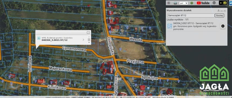The image size is (232, 98).
Task: Close the parcel info popup
Action: 88,32
